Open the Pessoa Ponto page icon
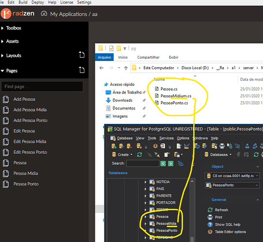 coord(6,184)
